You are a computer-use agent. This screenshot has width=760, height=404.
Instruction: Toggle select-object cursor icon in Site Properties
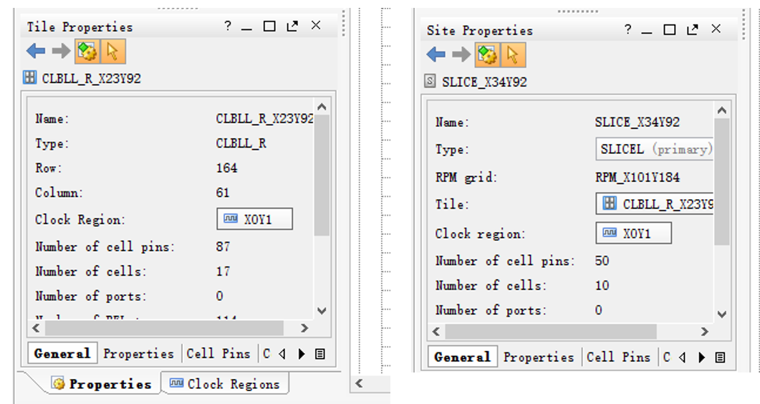513,54
